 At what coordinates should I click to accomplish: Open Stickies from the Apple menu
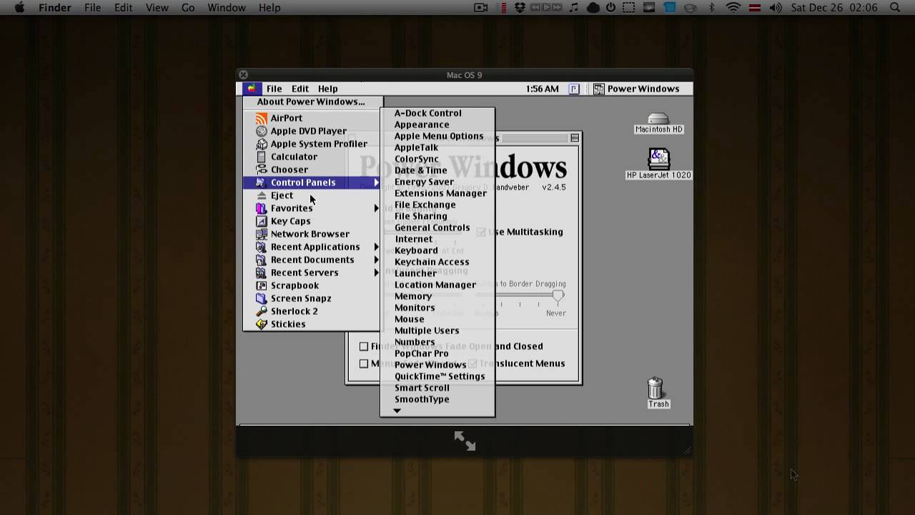point(312,324)
